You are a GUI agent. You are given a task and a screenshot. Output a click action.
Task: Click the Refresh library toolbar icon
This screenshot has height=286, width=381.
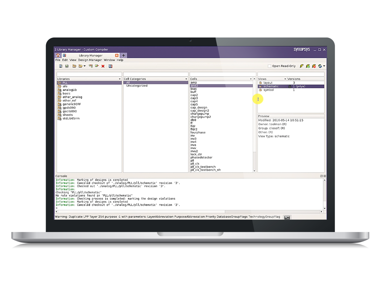[x=67, y=66]
